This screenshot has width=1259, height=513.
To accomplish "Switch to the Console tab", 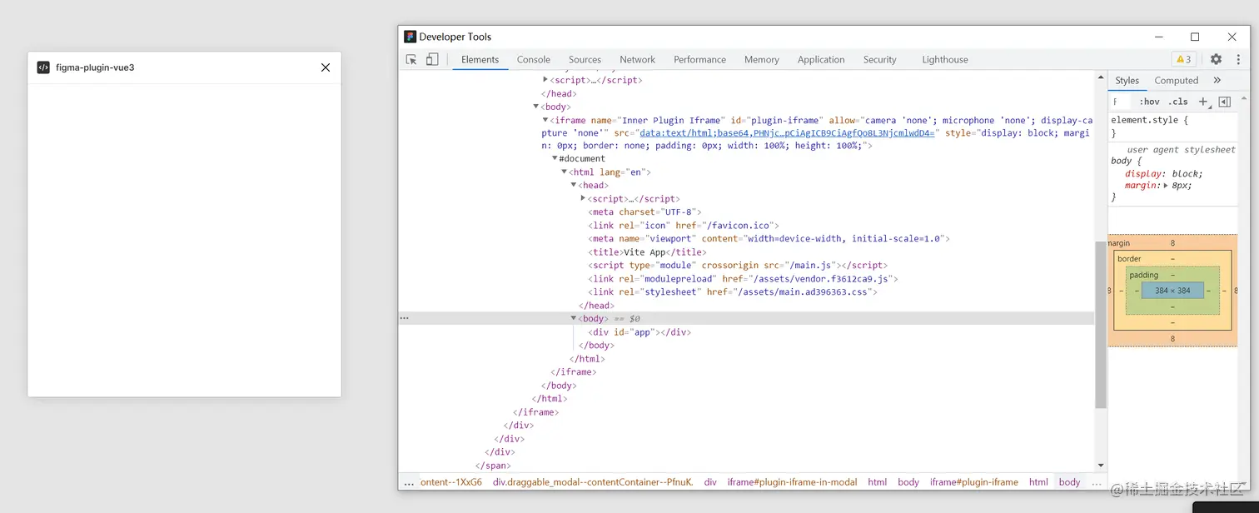I will coord(534,59).
